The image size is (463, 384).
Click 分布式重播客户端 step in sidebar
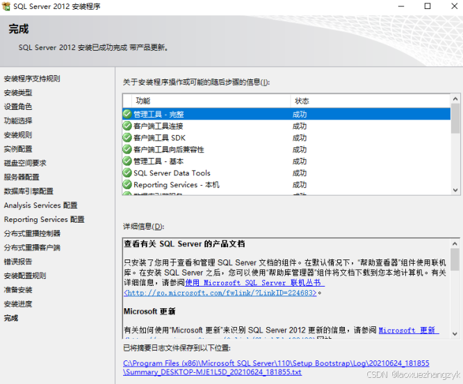pyautogui.click(x=32, y=248)
